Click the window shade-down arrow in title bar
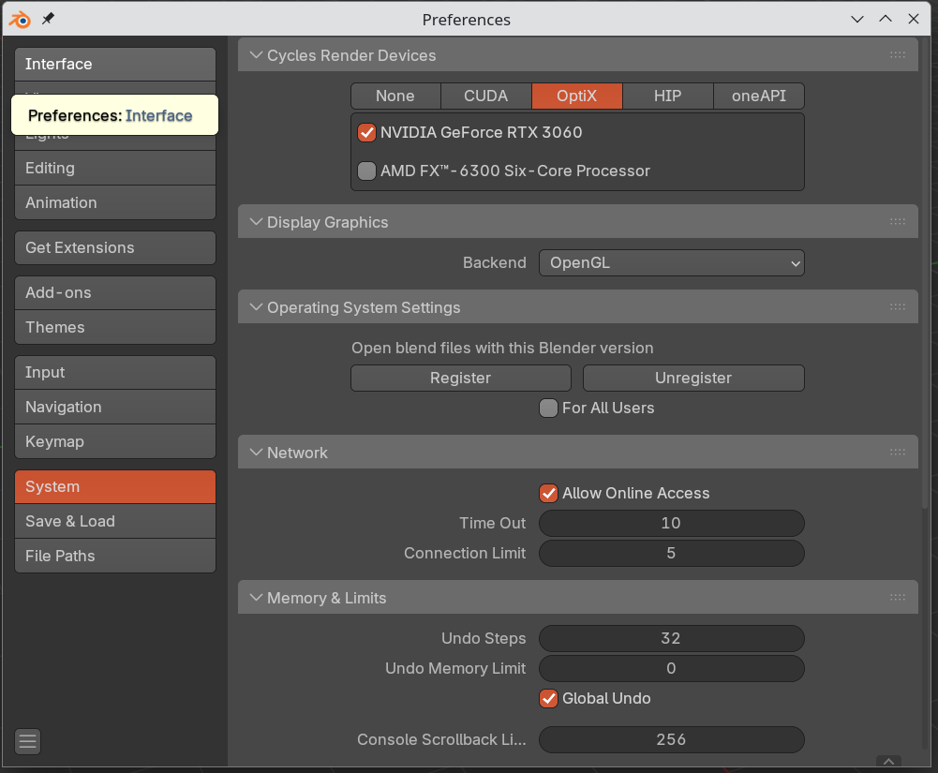The height and width of the screenshot is (773, 938). tap(857, 19)
